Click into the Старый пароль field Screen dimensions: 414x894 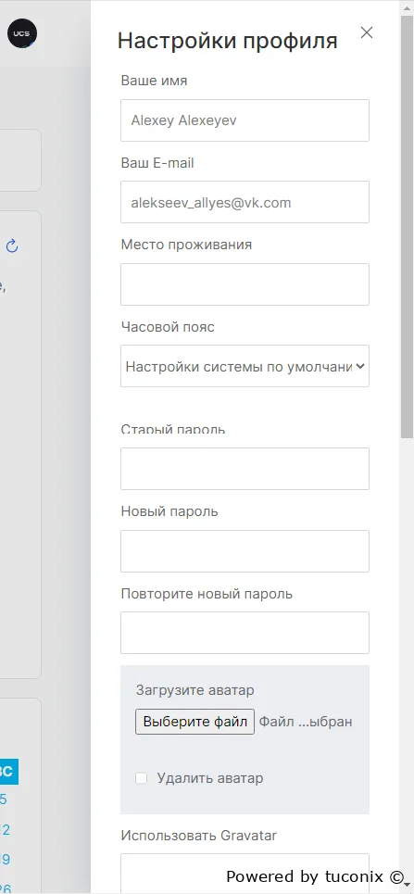(x=245, y=469)
